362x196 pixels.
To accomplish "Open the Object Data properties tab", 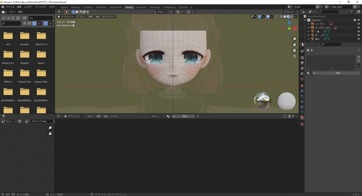I will [302, 112].
